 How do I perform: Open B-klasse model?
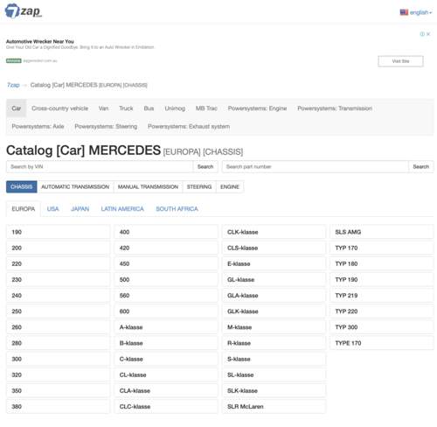point(166,343)
